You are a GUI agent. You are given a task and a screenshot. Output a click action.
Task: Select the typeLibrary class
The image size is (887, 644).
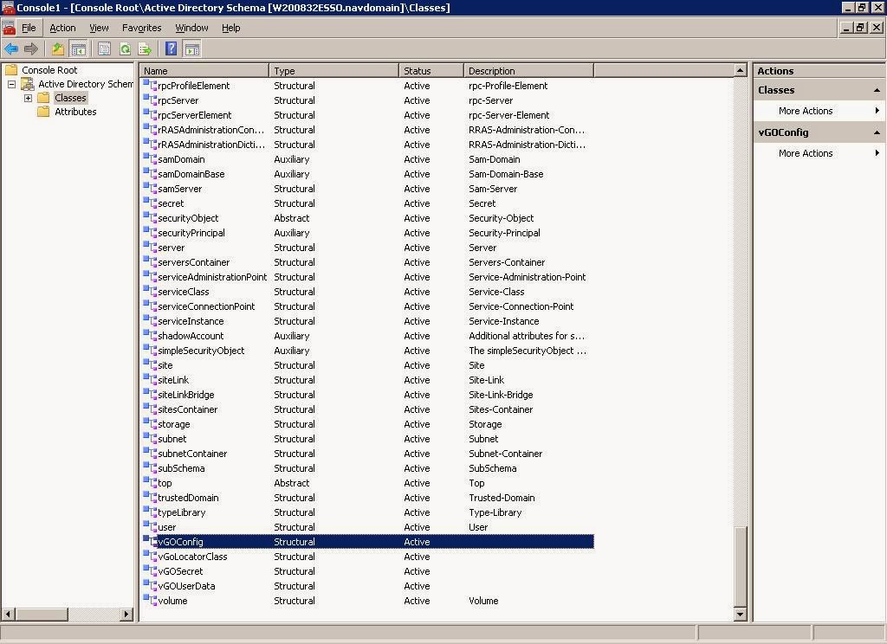(x=367, y=512)
